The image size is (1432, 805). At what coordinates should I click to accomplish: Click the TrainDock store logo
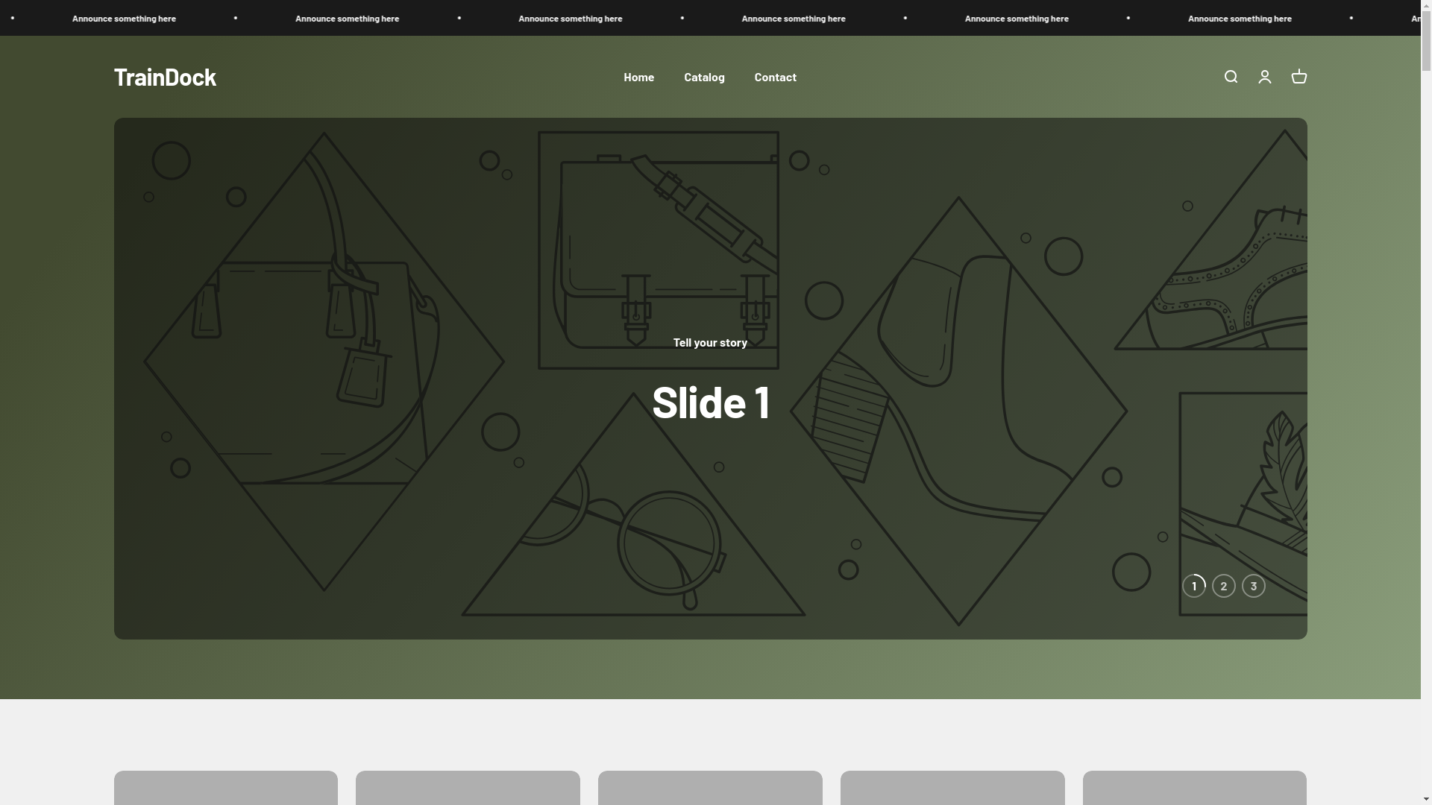(165, 77)
